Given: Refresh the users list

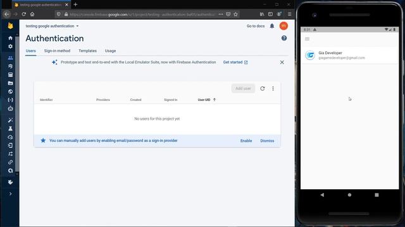Looking at the screenshot, I should click(263, 88).
